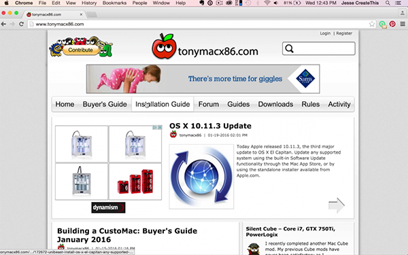Viewport: 408px width, 255px height.
Task: Click the red 3D printers ad image
Action: (x=135, y=182)
